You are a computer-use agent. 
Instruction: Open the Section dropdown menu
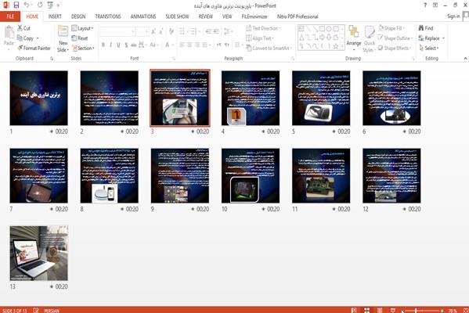pyautogui.click(x=83, y=49)
